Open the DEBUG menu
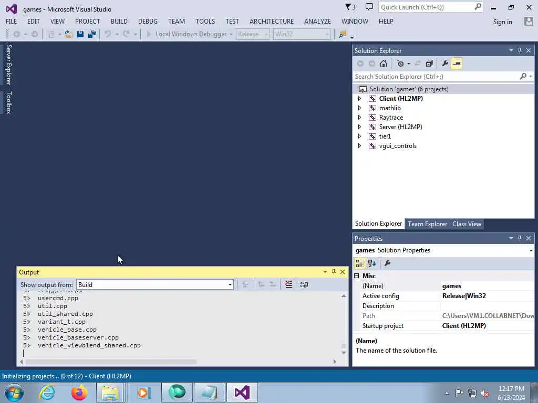Viewport: 538px width, 403px height. click(x=148, y=21)
